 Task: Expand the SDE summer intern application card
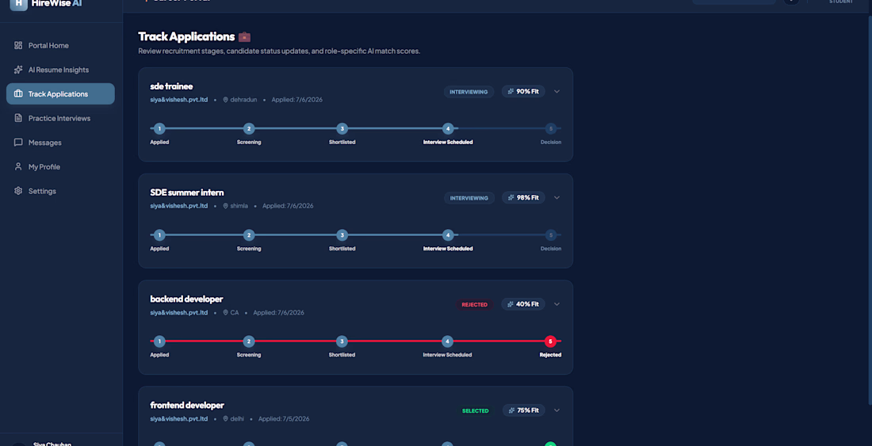(556, 198)
